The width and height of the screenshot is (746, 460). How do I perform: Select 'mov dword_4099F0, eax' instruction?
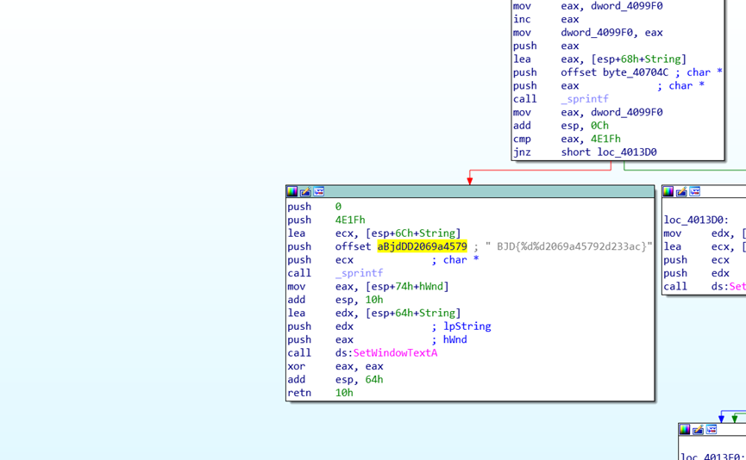[587, 33]
